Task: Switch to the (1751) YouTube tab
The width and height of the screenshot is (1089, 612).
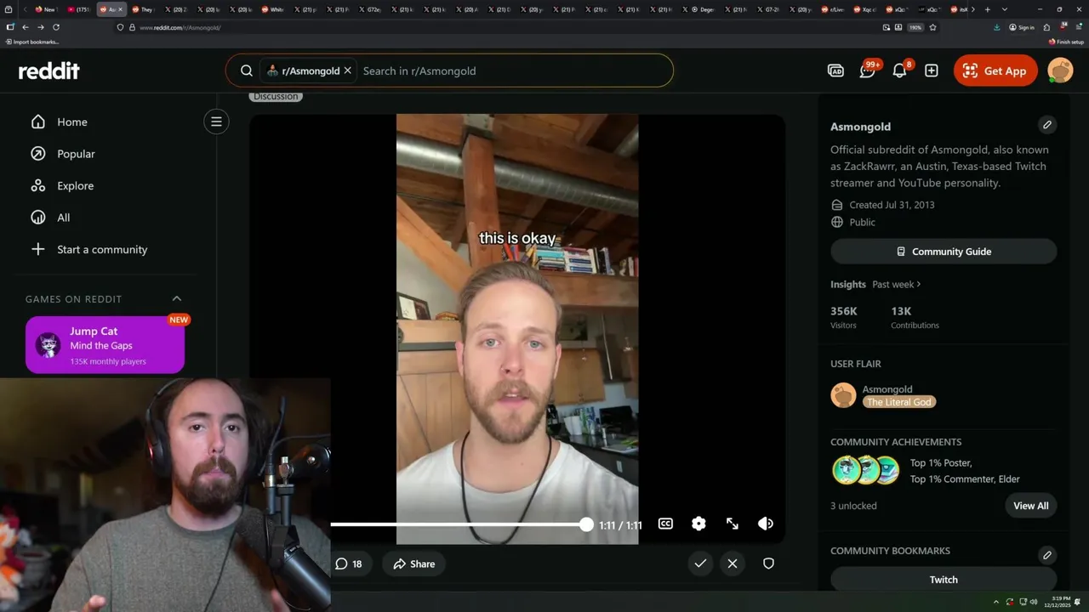Action: pos(79,9)
